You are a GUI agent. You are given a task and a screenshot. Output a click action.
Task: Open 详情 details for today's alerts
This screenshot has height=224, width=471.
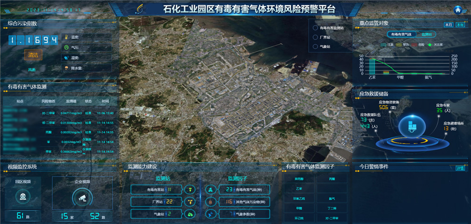[x=460, y=168]
